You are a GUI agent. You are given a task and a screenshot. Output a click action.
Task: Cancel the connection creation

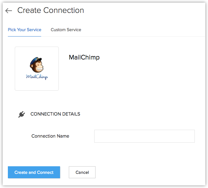click(x=82, y=172)
